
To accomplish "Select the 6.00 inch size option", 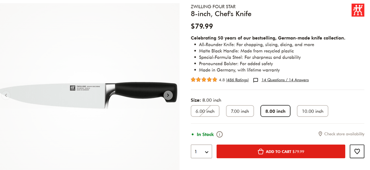I will (x=205, y=111).
